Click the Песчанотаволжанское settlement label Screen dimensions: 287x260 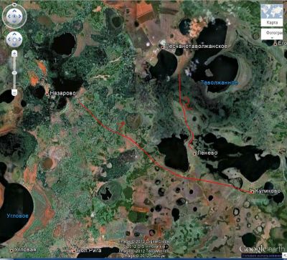[x=196, y=47]
